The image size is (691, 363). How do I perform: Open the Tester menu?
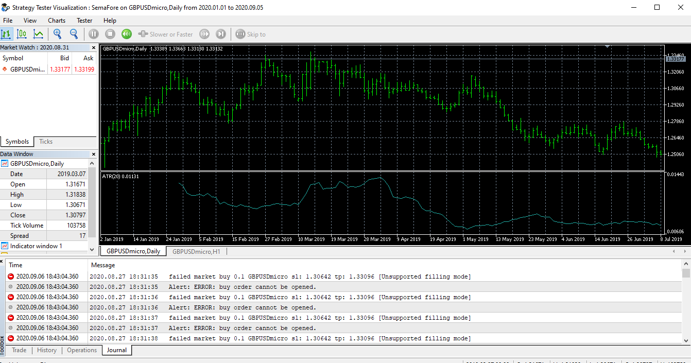pyautogui.click(x=84, y=21)
